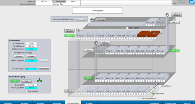Screen dimensions: 195x104
Task: Click the Übernehmen button
Action: [x=44, y=69]
